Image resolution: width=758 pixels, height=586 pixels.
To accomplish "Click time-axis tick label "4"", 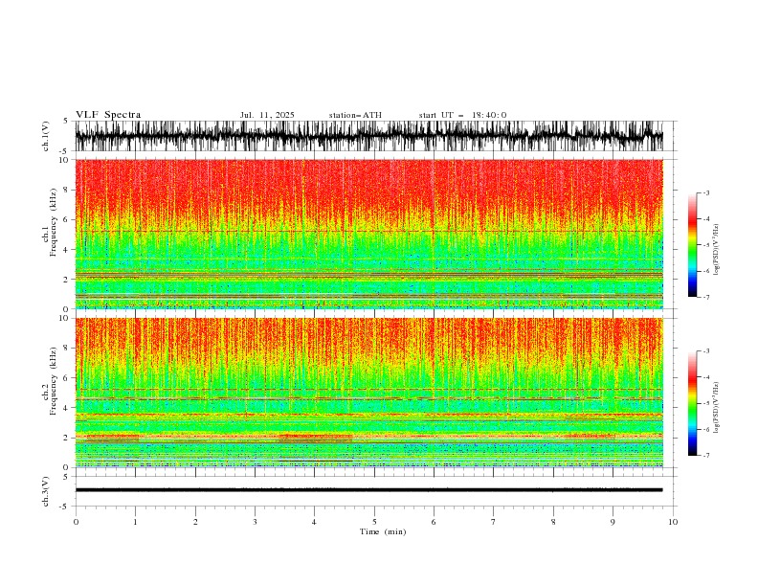I will 314,522.
